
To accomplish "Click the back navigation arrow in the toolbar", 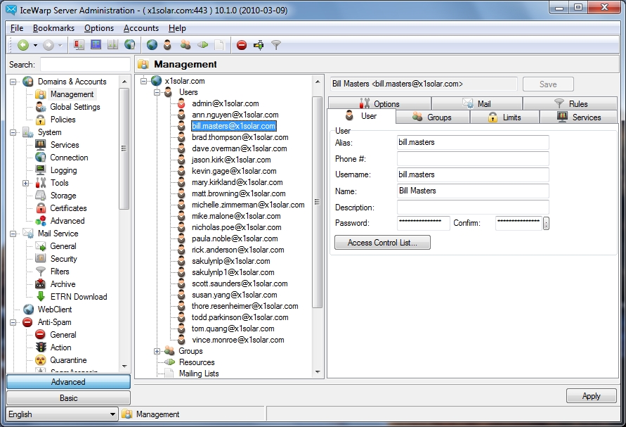I will 24,44.
